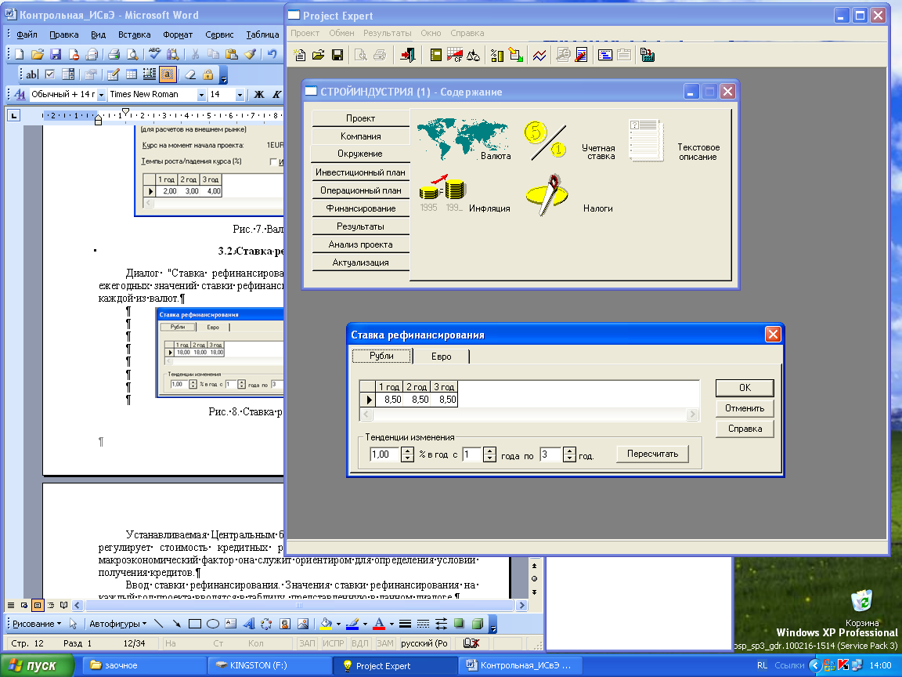The image size is (902, 677).
Task: Click New Project icon in Project Expert toolbar
Action: [300, 56]
